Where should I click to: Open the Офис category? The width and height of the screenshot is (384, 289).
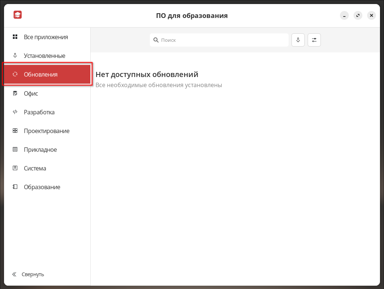[x=31, y=94]
